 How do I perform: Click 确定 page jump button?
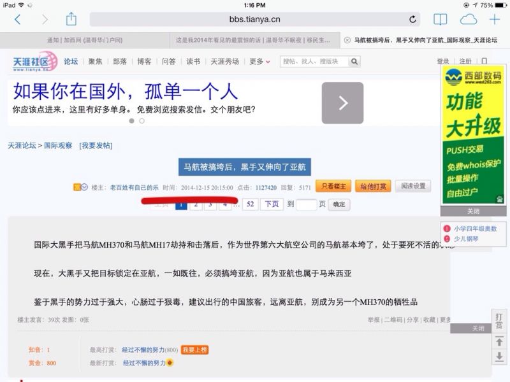point(339,204)
